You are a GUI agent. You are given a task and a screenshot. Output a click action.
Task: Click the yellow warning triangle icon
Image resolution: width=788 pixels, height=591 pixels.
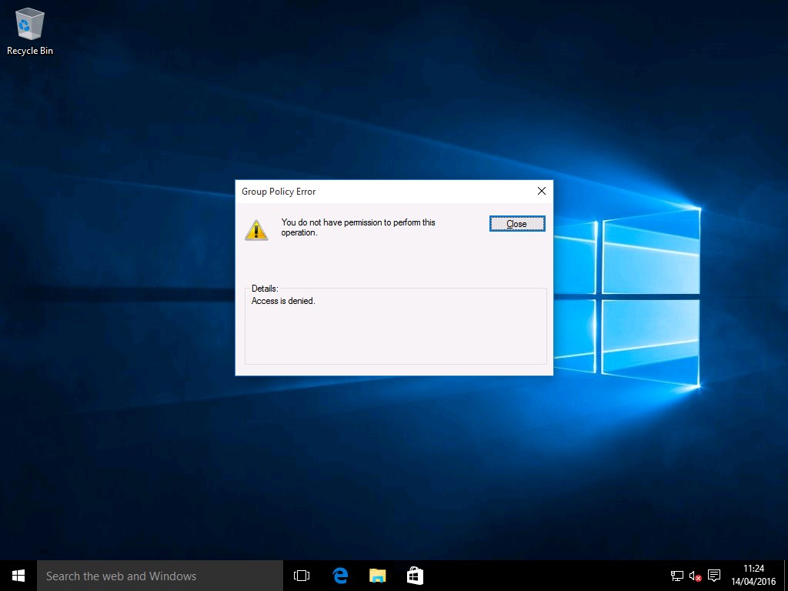(x=256, y=230)
